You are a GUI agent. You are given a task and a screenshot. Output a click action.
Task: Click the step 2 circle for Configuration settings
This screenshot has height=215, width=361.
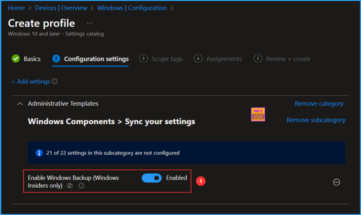(56, 59)
